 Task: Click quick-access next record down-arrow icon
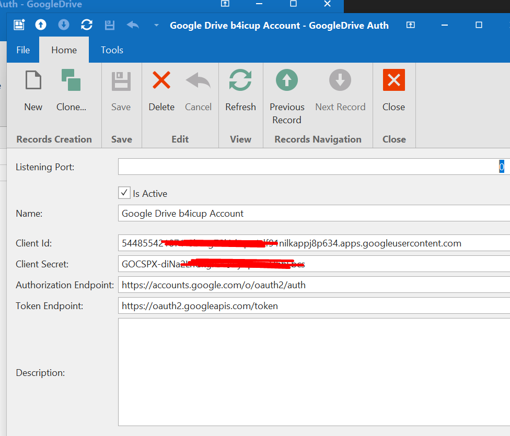click(64, 25)
